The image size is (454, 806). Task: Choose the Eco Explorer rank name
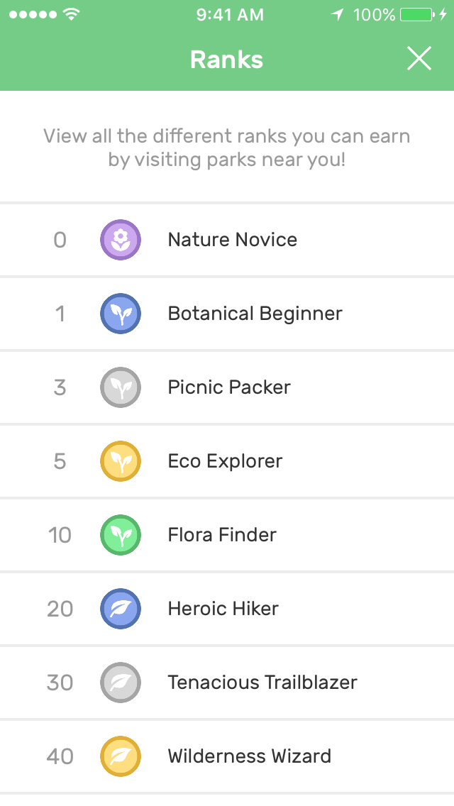[225, 461]
